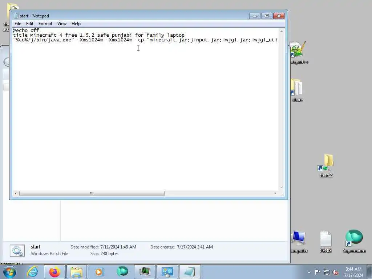Click the 'title Minecraft 4 free 1.5.2' line
Image resolution: width=372 pixels, height=279 pixels.
[99, 35]
